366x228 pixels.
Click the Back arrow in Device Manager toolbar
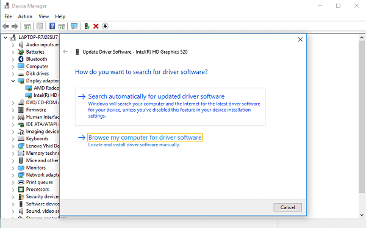[x=6, y=26]
